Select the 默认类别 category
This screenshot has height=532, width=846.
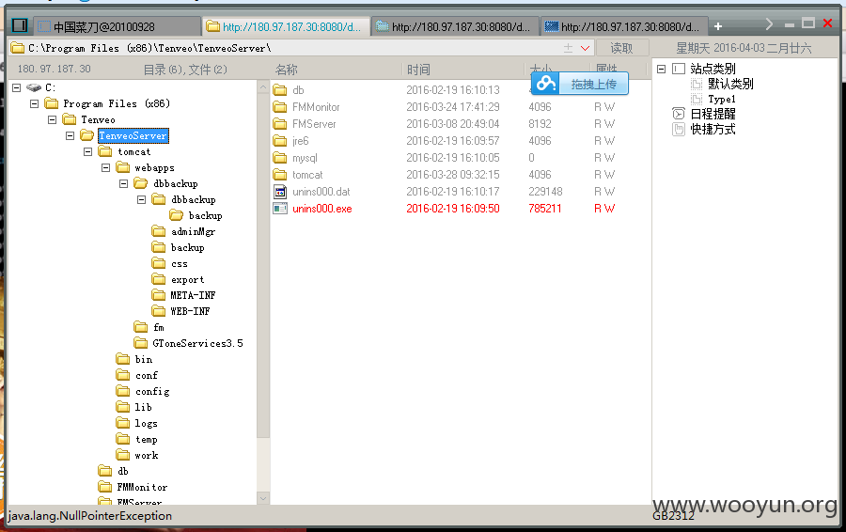(730, 84)
